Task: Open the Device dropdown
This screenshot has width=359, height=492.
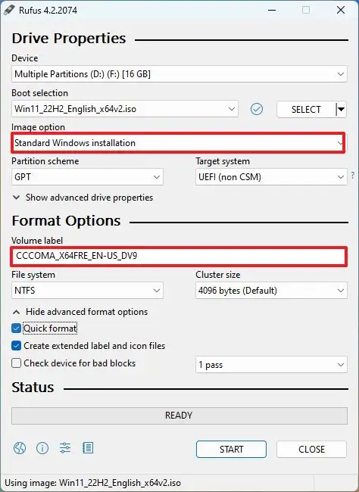Action: 179,74
